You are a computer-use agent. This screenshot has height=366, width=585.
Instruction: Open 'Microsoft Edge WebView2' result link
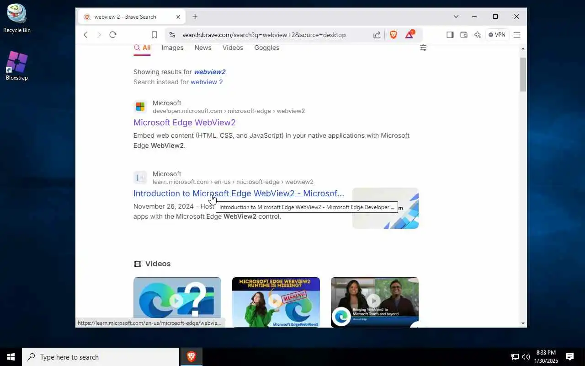pyautogui.click(x=185, y=123)
